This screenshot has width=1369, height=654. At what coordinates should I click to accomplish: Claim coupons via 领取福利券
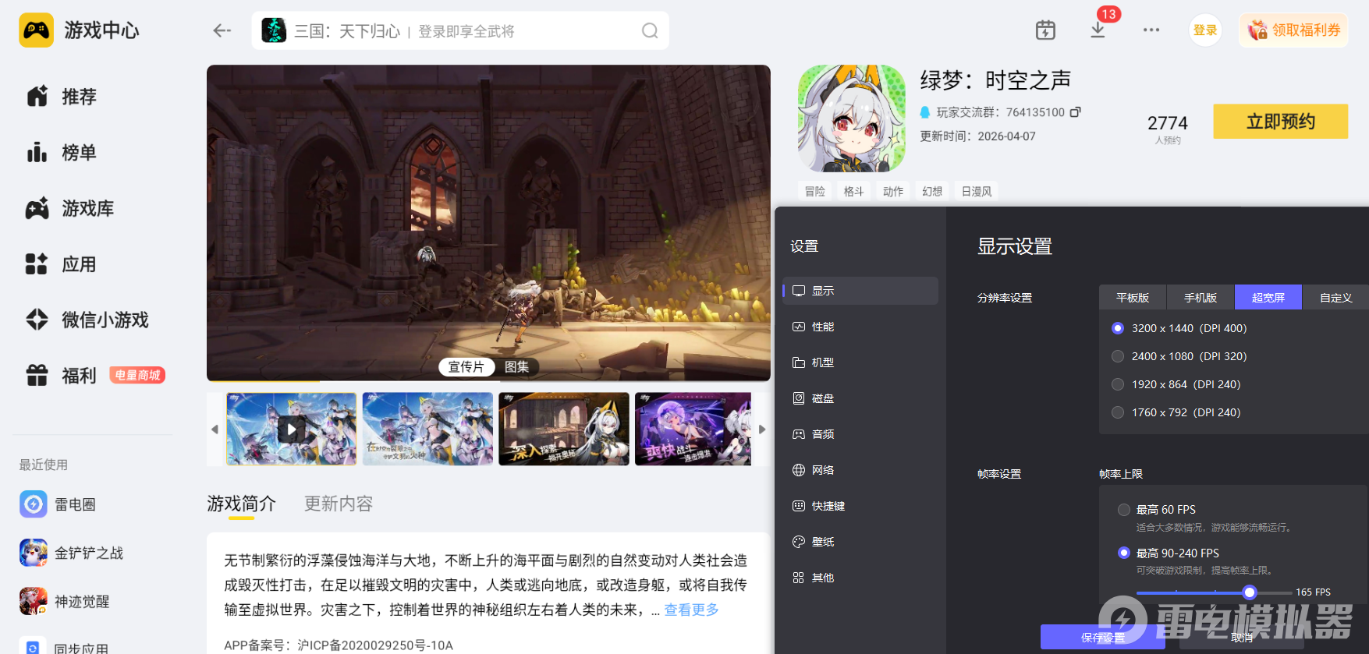1293,30
